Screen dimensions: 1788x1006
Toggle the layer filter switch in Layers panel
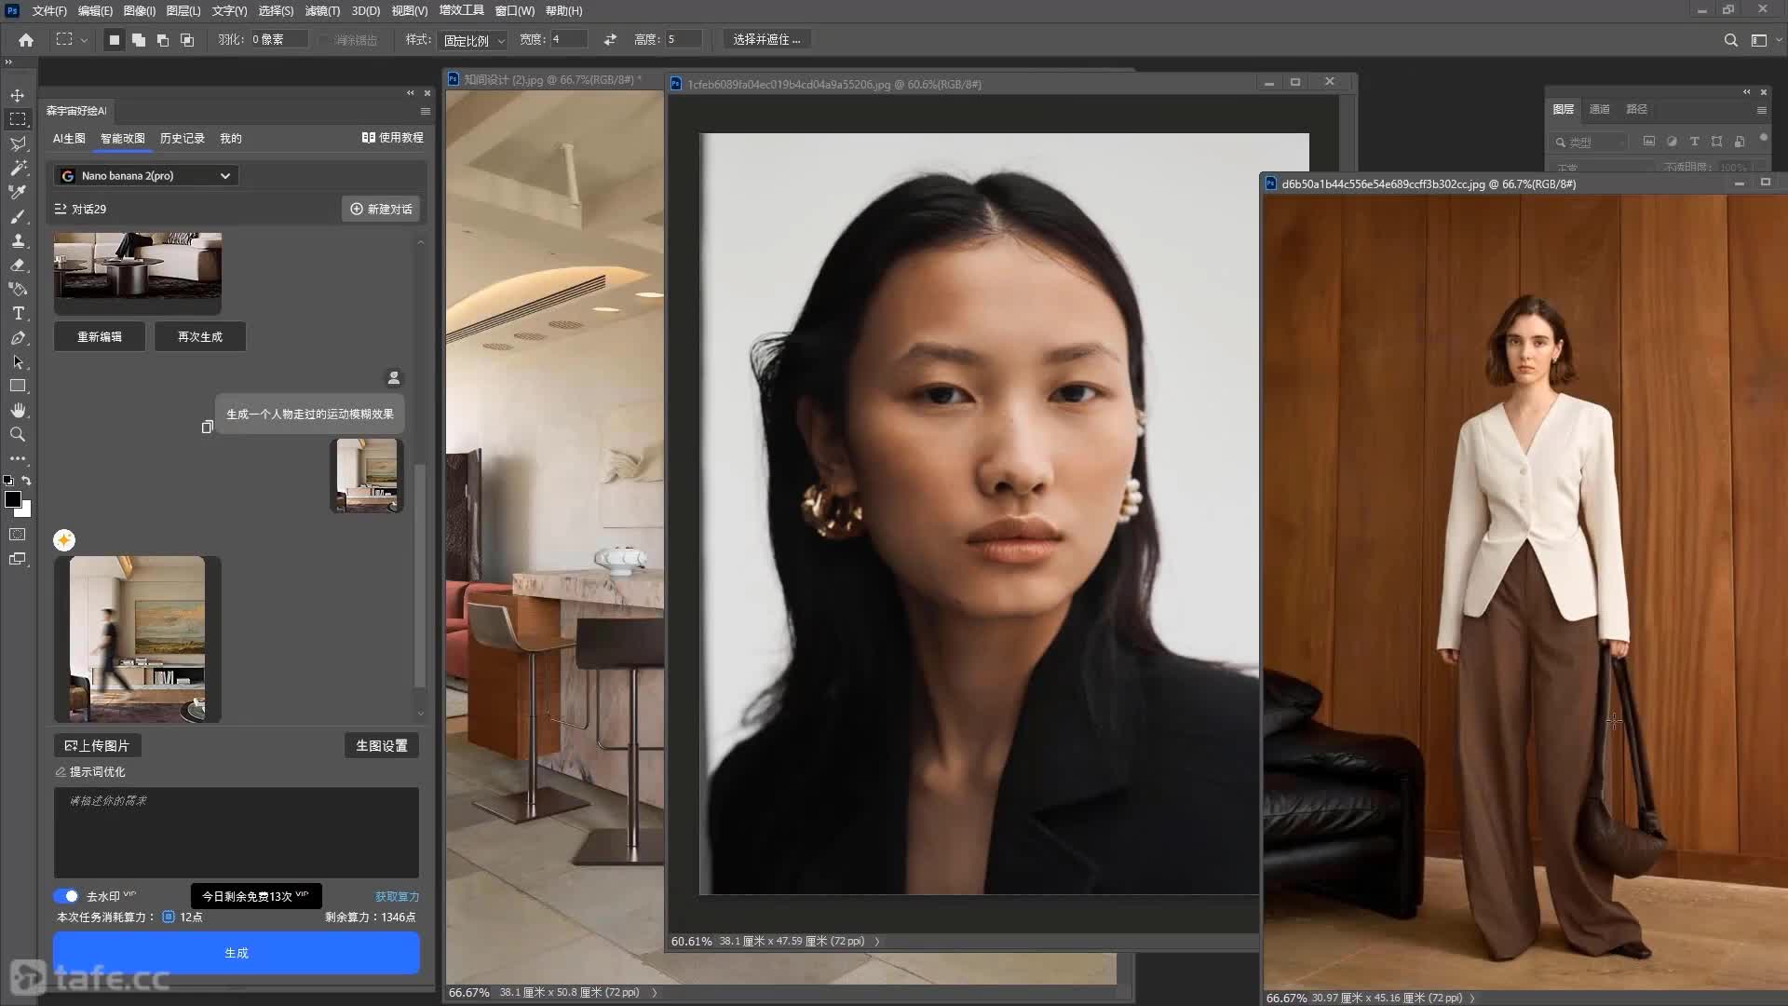[x=1763, y=139]
